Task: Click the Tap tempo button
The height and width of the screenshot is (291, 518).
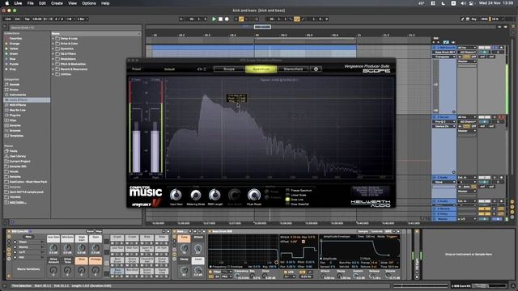Action: point(27,19)
